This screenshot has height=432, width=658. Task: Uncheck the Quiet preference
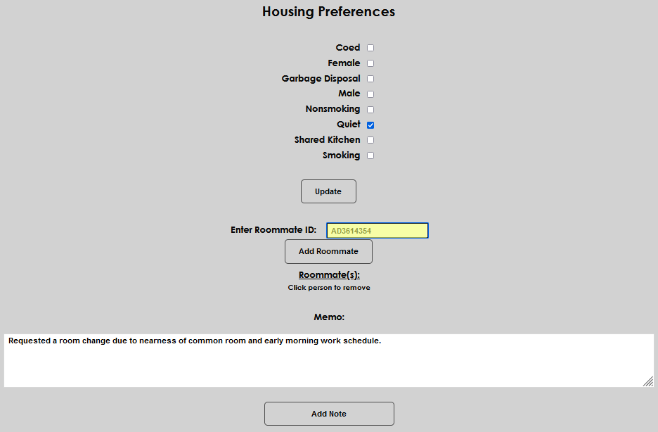pyautogui.click(x=370, y=125)
